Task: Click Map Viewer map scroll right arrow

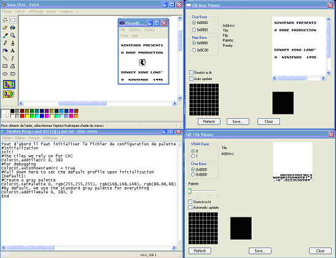Action: 323,78
